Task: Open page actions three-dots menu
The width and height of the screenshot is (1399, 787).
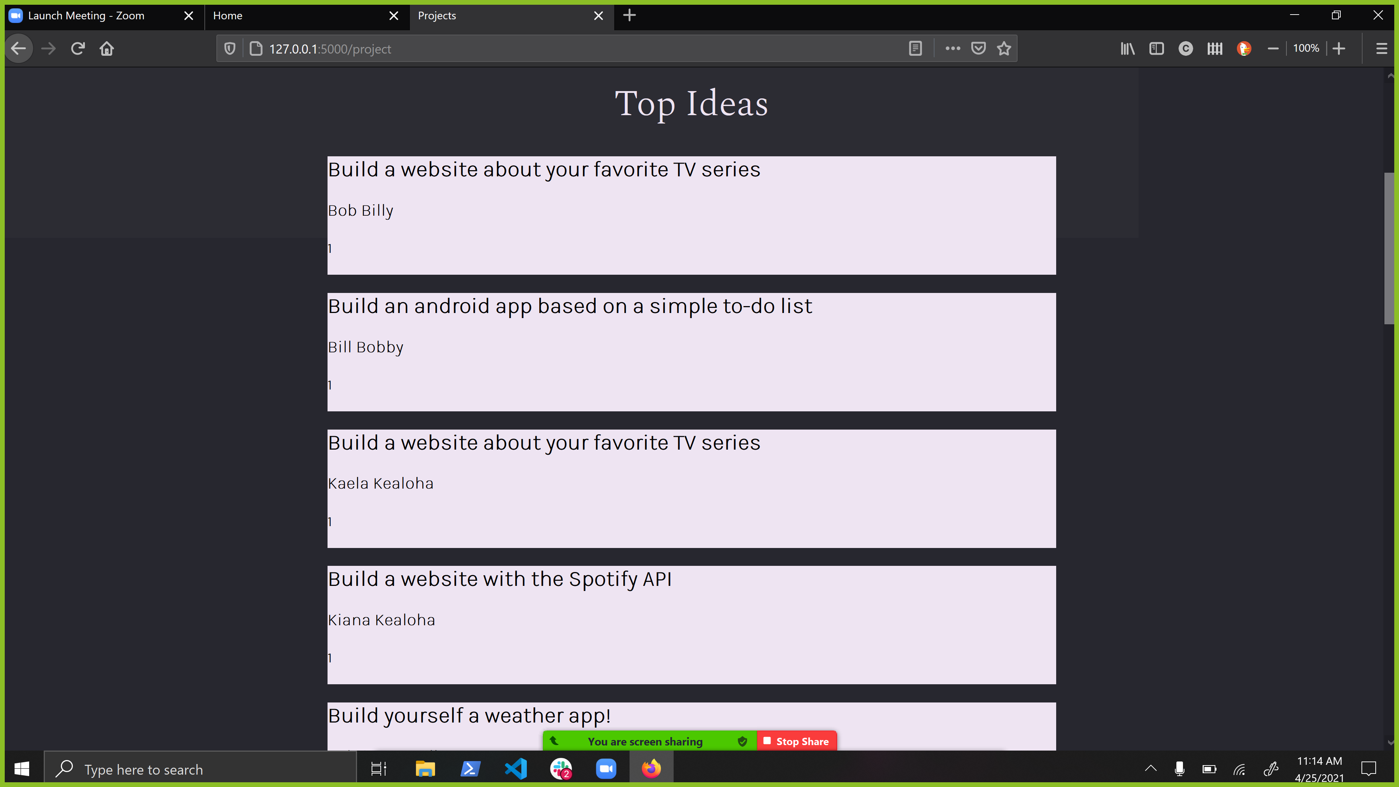Action: [953, 49]
